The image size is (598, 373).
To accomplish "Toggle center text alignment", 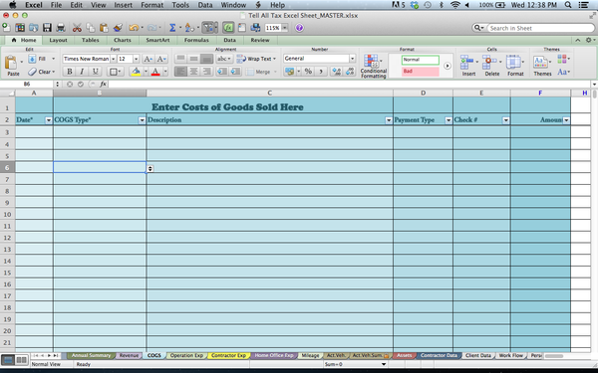I will click(x=193, y=72).
